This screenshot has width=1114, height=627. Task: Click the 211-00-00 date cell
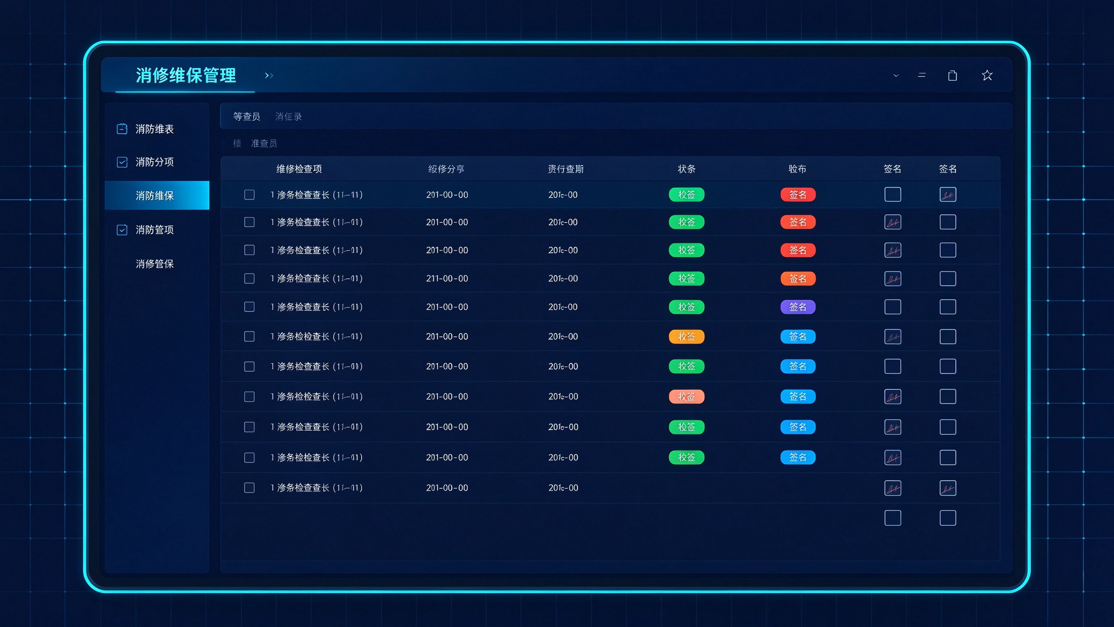click(447, 278)
